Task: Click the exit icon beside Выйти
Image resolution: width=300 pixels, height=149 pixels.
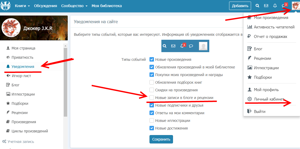Action: click(249, 111)
